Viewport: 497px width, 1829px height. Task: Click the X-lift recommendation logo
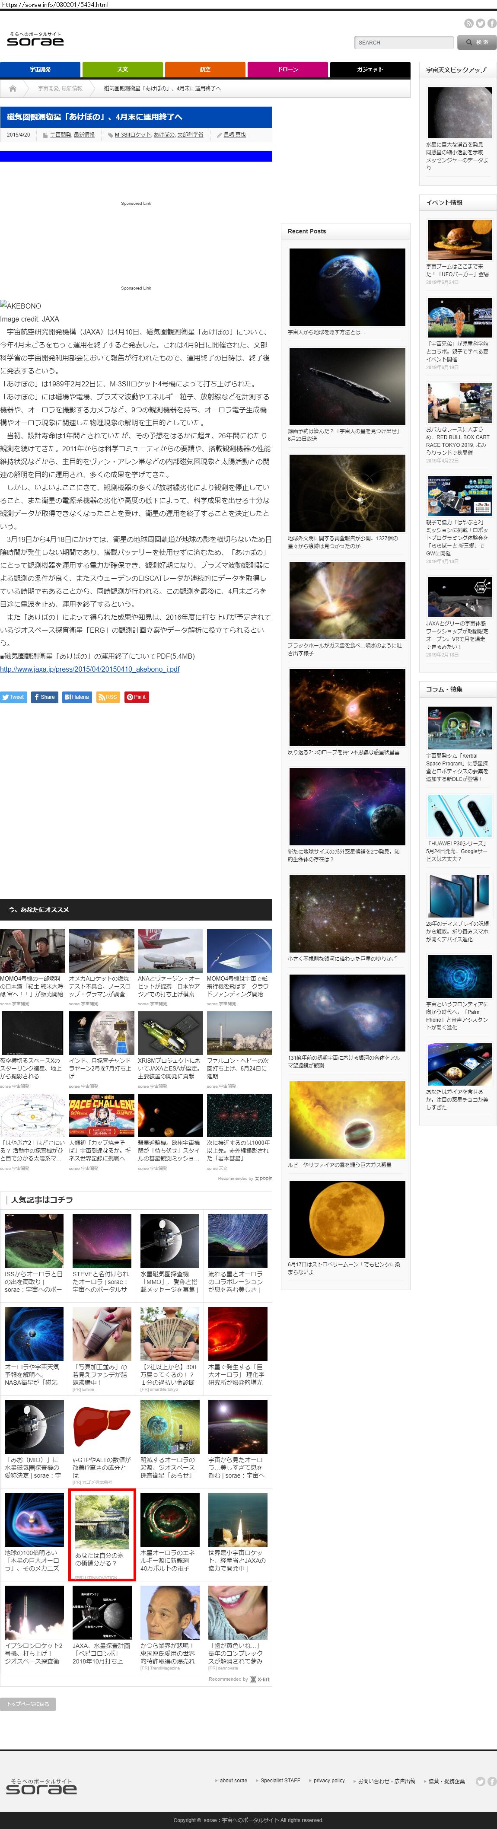click(261, 1679)
